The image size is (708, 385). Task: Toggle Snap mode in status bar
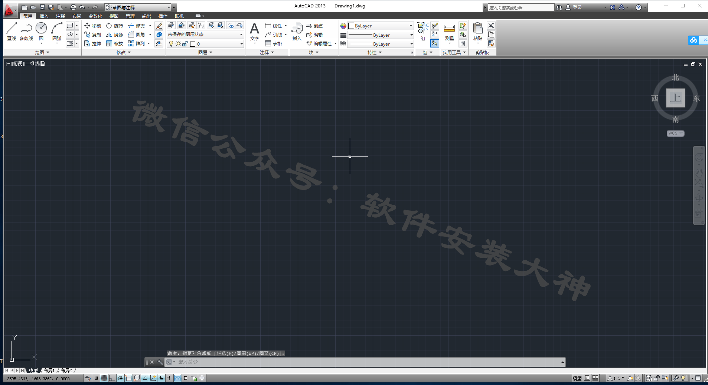point(96,378)
